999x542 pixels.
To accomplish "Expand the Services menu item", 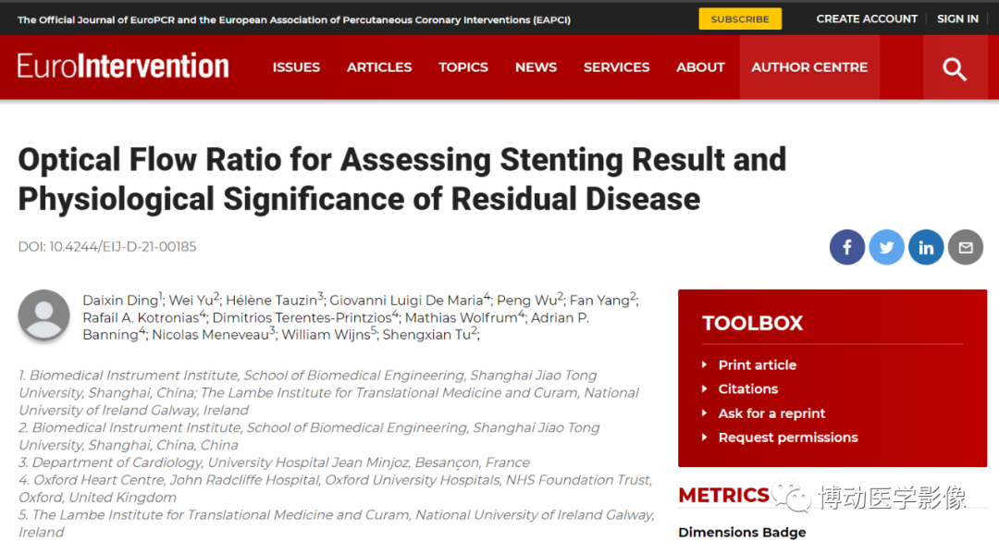I will coord(616,68).
